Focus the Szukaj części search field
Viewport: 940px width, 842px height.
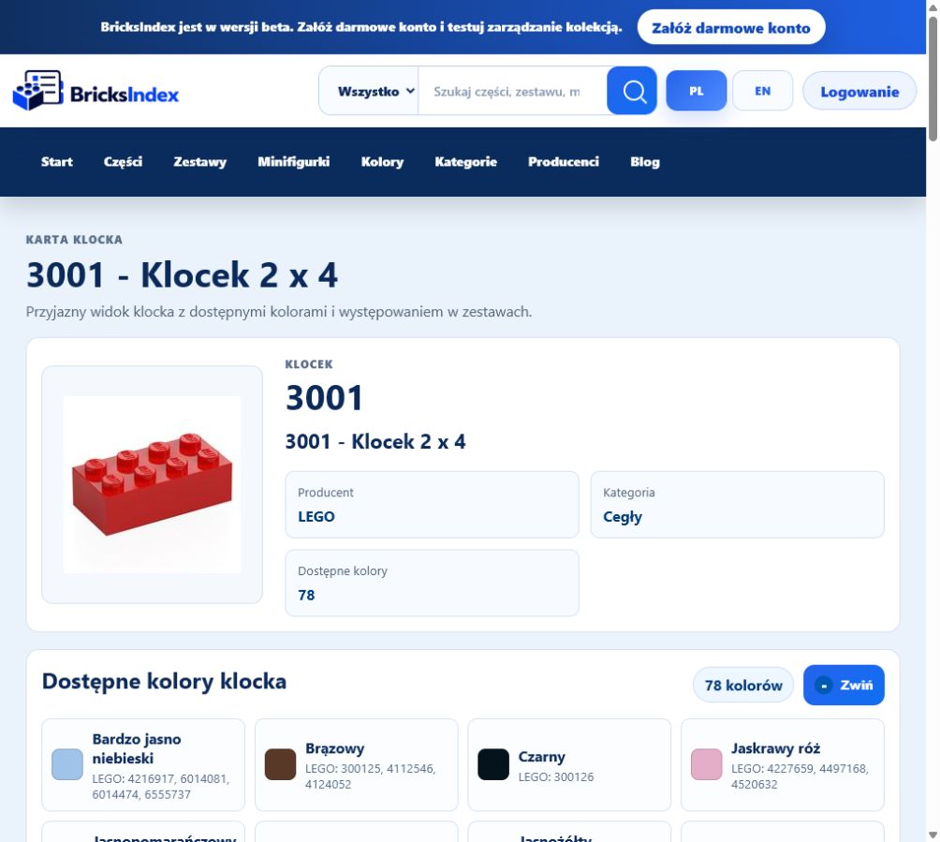(512, 91)
